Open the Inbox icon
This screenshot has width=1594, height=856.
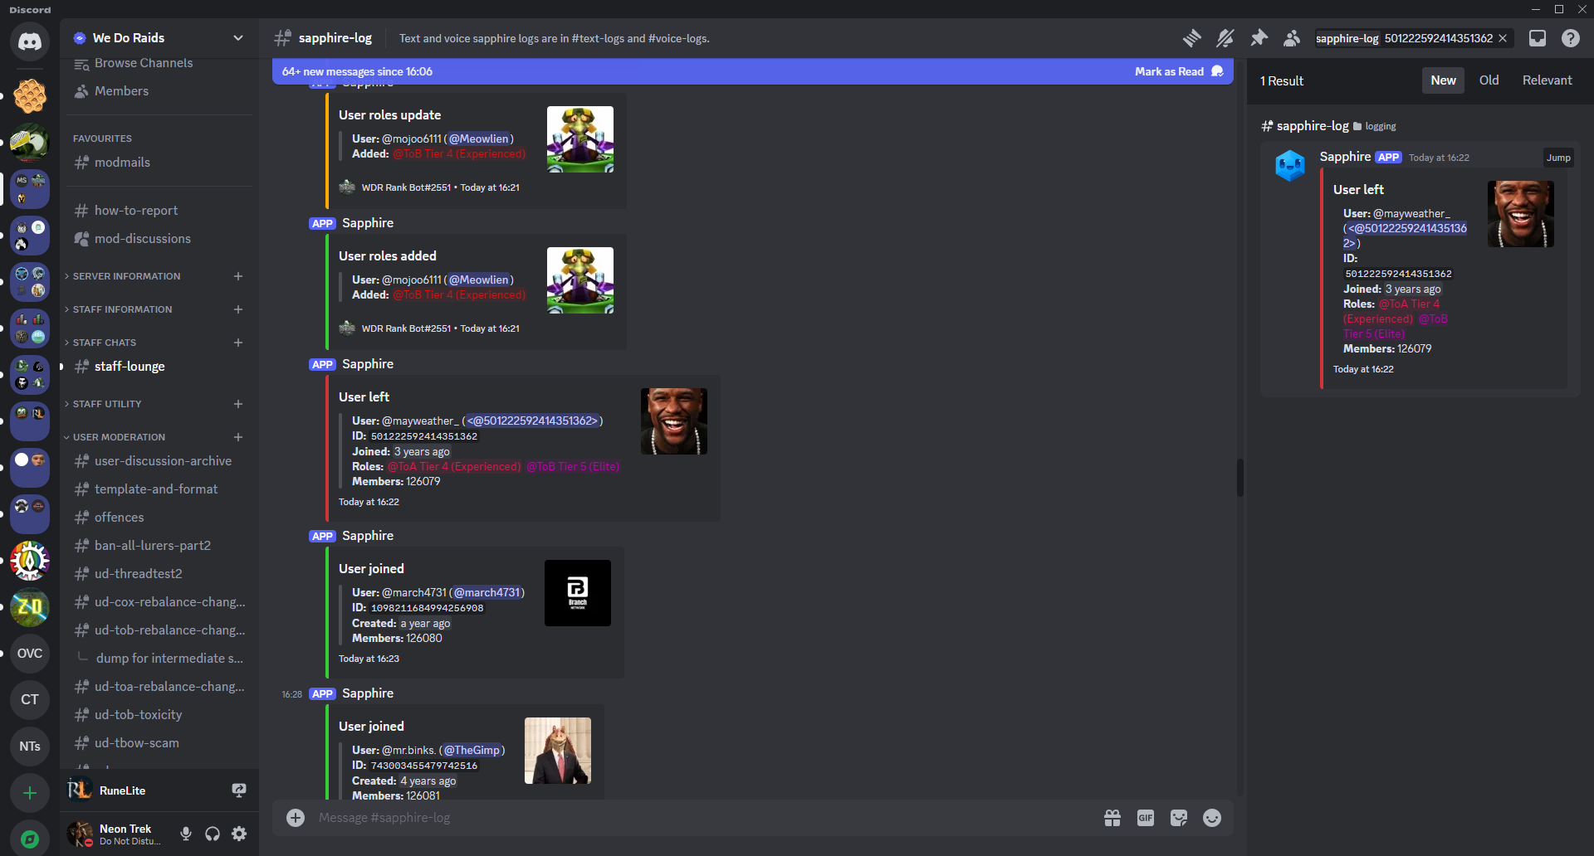click(1538, 38)
